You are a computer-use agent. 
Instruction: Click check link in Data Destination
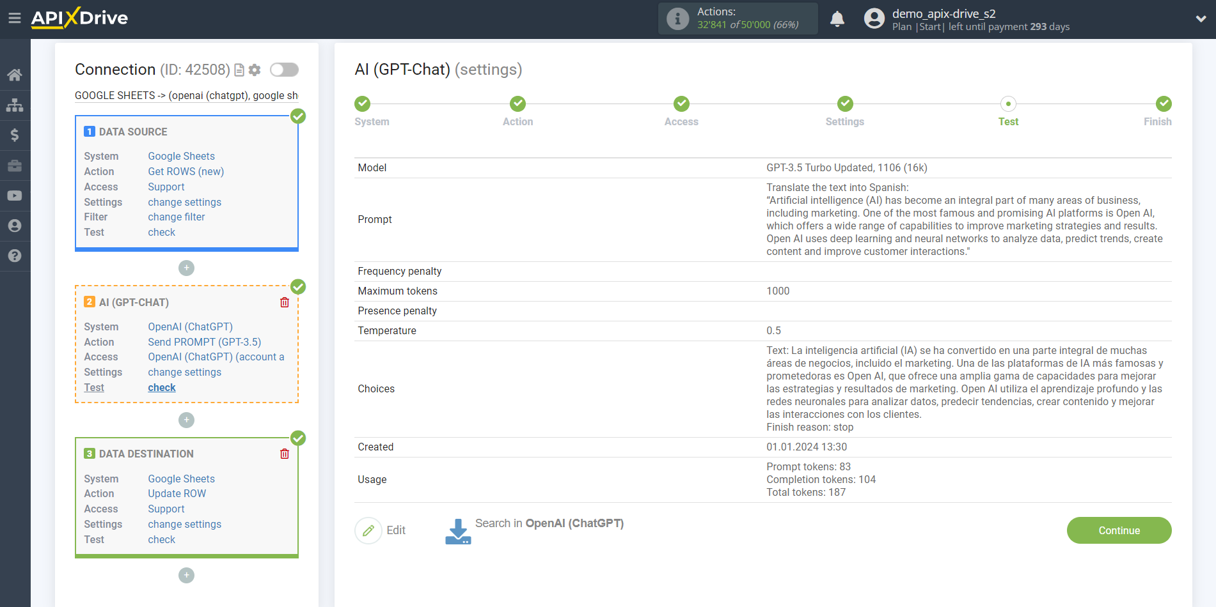click(161, 540)
